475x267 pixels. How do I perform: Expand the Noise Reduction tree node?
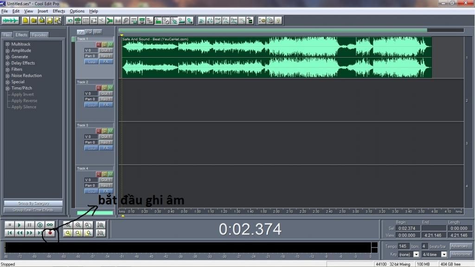[x=7, y=76]
